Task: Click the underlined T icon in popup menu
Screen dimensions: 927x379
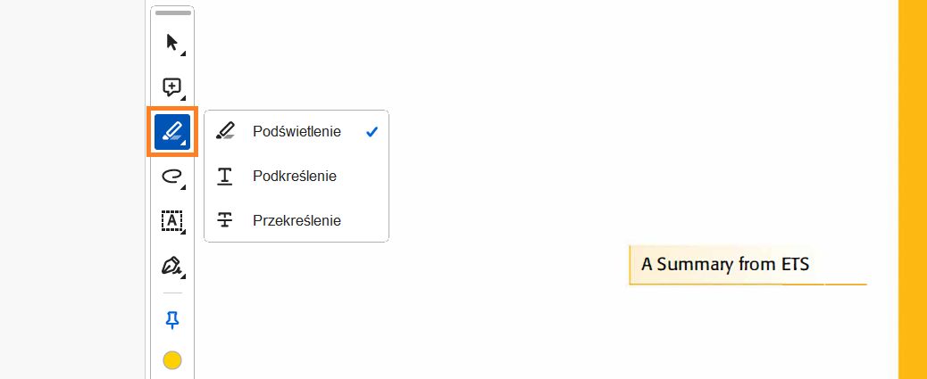Action: click(225, 176)
